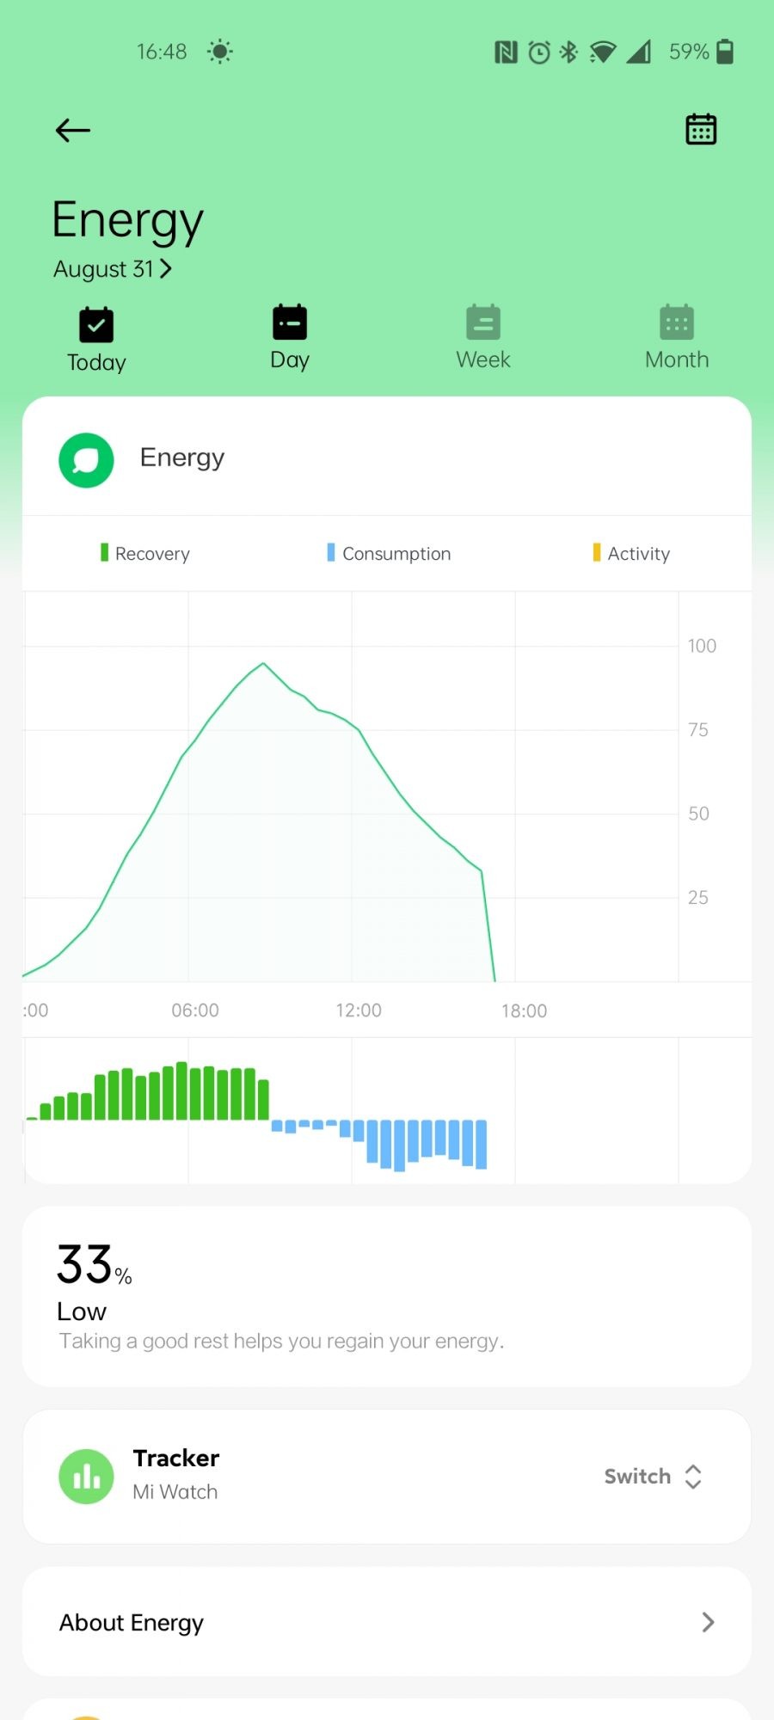The height and width of the screenshot is (1720, 774).
Task: Tap the peak of the energy curve
Action: [x=263, y=663]
